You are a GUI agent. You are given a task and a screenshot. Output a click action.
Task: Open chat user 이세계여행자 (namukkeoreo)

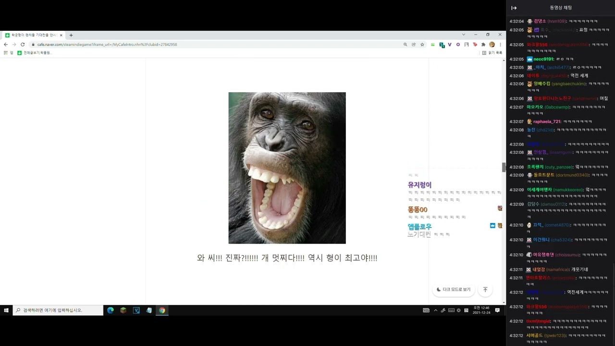point(555,190)
